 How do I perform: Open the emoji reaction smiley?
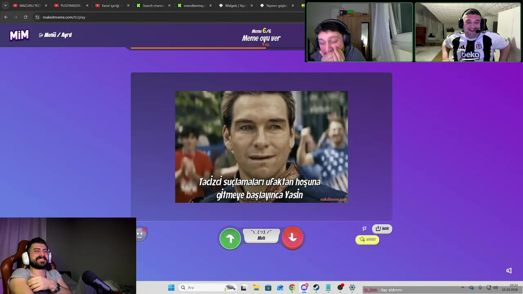click(x=140, y=234)
